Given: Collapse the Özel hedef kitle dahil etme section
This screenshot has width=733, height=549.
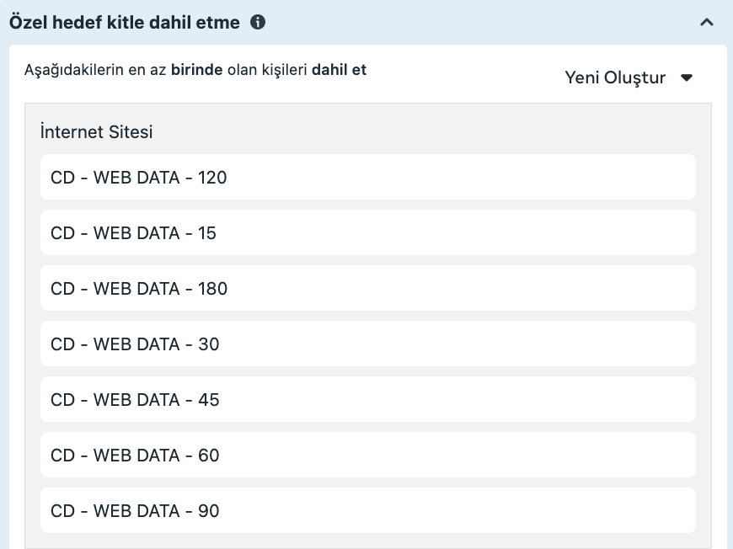Looking at the screenshot, I should click(706, 23).
